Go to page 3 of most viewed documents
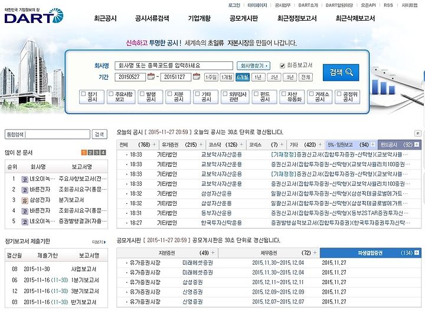Viewport: 425px width, 313px height. tap(97, 153)
